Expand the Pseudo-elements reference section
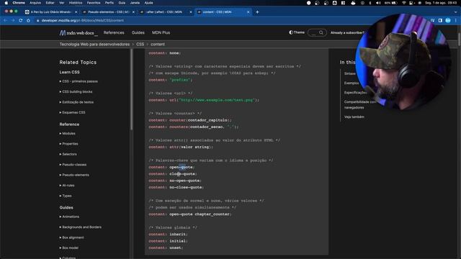 (x=74, y=175)
